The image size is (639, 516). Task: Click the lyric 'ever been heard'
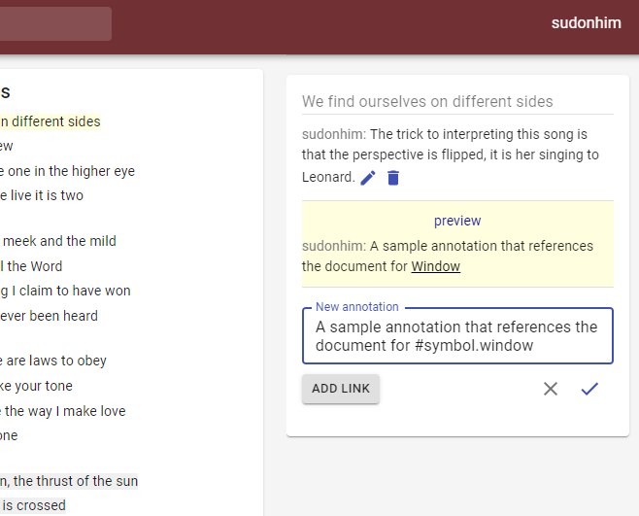click(49, 316)
